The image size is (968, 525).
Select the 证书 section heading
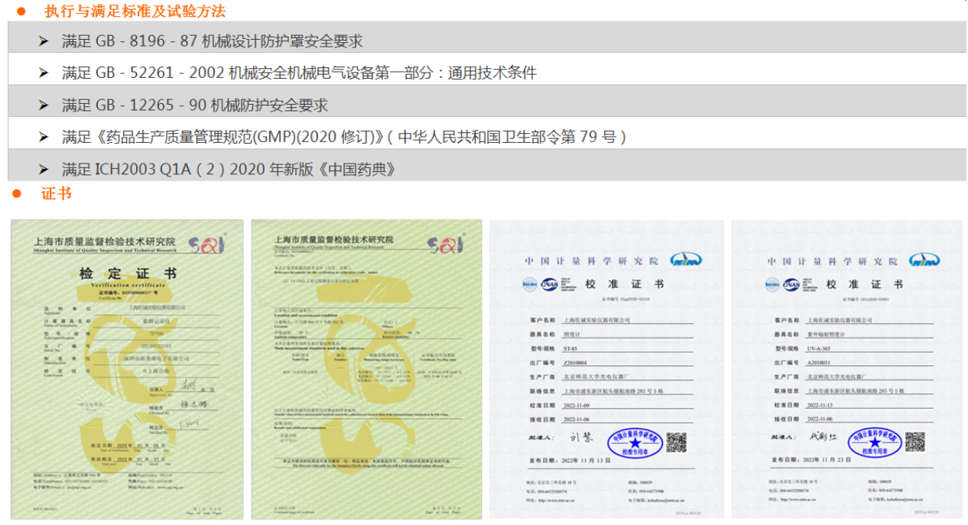coord(57,194)
